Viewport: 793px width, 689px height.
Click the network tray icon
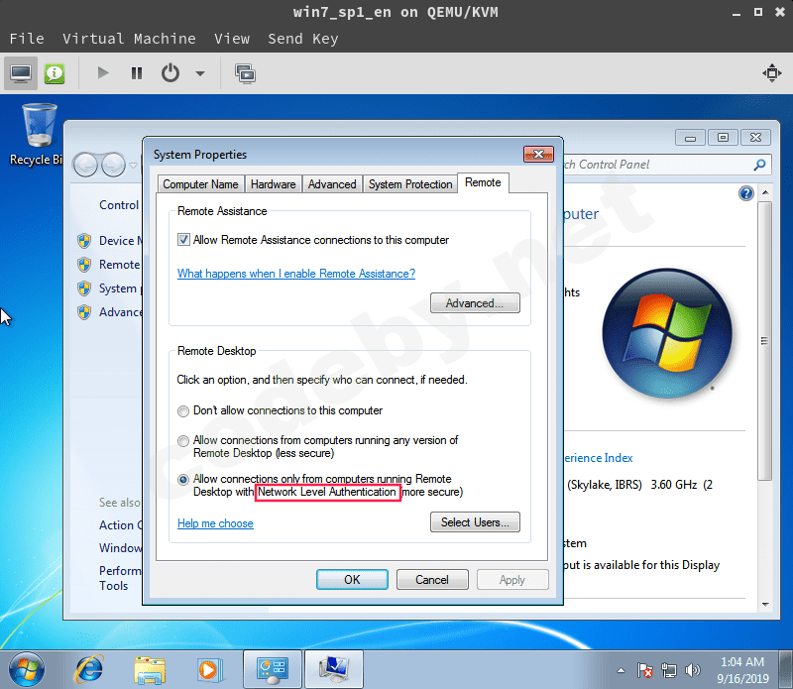(x=668, y=670)
